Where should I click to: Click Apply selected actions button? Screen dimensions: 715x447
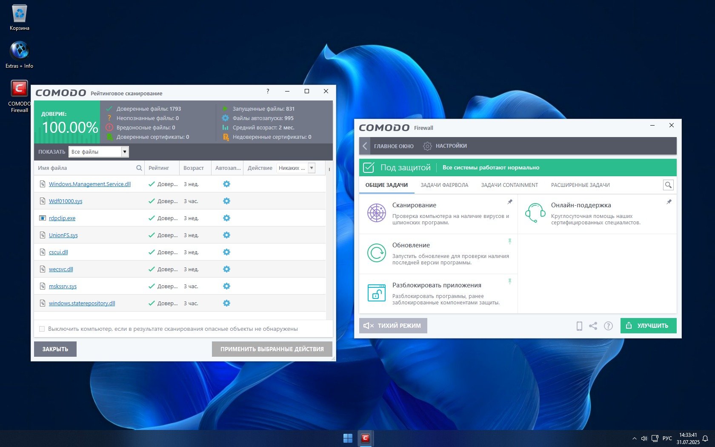272,349
